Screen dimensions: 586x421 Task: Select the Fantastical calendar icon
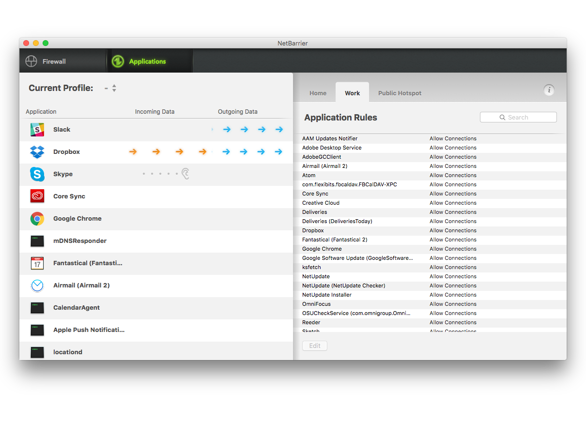coord(37,263)
